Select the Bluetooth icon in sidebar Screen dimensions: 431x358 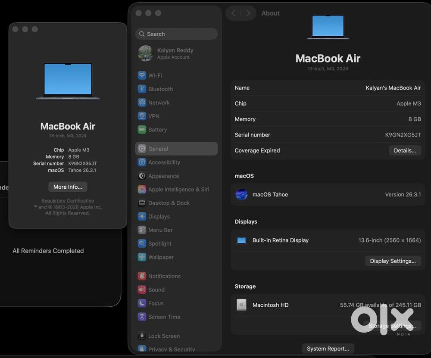coord(142,89)
